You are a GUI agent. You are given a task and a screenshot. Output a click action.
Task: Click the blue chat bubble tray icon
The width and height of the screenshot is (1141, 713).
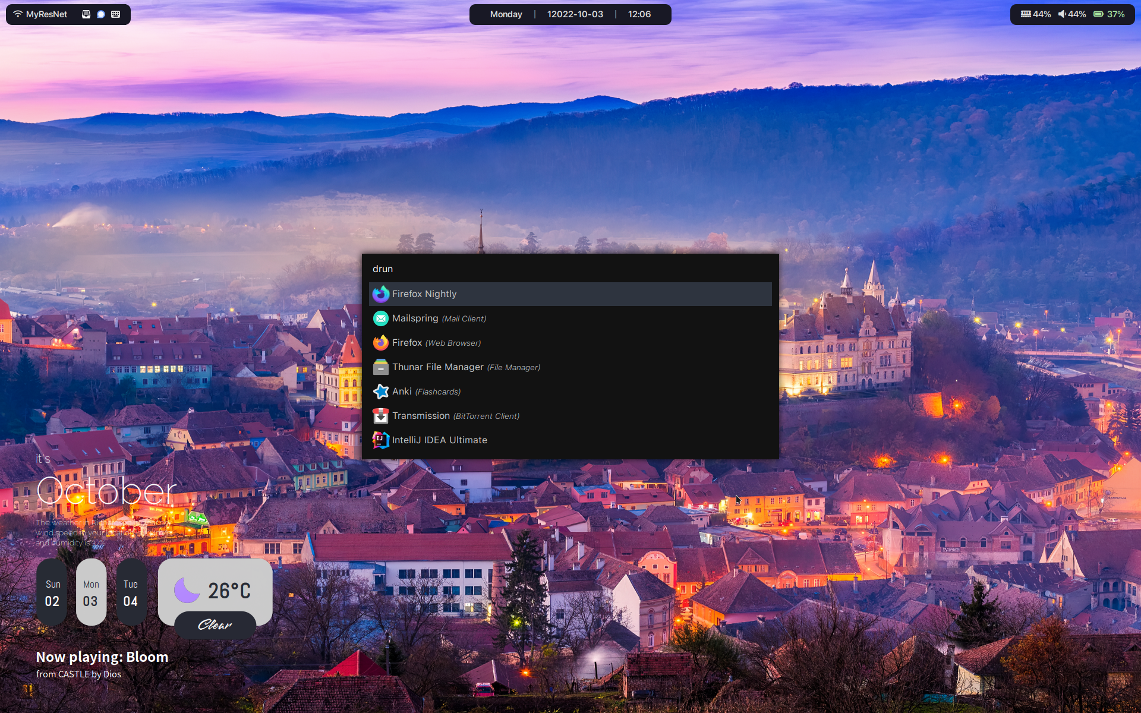(101, 14)
